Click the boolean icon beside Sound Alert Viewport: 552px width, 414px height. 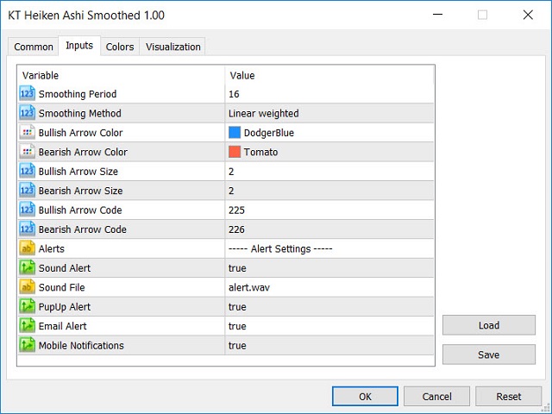[27, 268]
